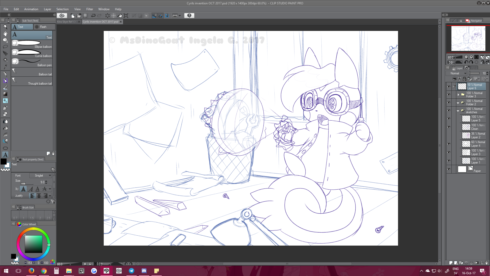Hide the sketches folder eye
The height and width of the screenshot is (276, 490).
[x=449, y=110]
